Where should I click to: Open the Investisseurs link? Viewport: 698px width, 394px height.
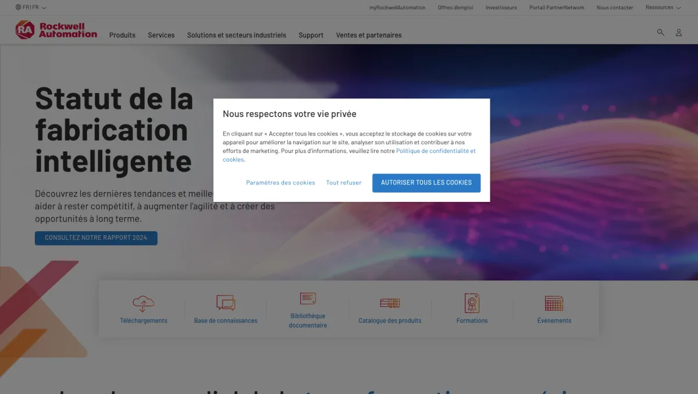click(501, 8)
